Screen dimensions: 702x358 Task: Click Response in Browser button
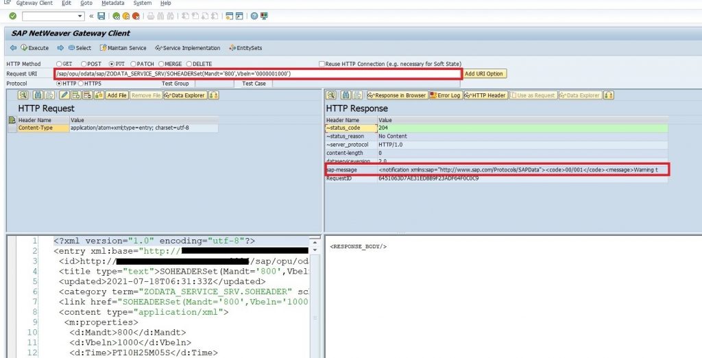click(x=397, y=95)
